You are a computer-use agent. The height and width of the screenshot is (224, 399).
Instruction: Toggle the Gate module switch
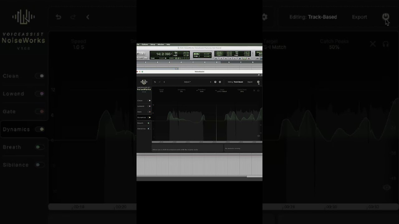[149, 112]
